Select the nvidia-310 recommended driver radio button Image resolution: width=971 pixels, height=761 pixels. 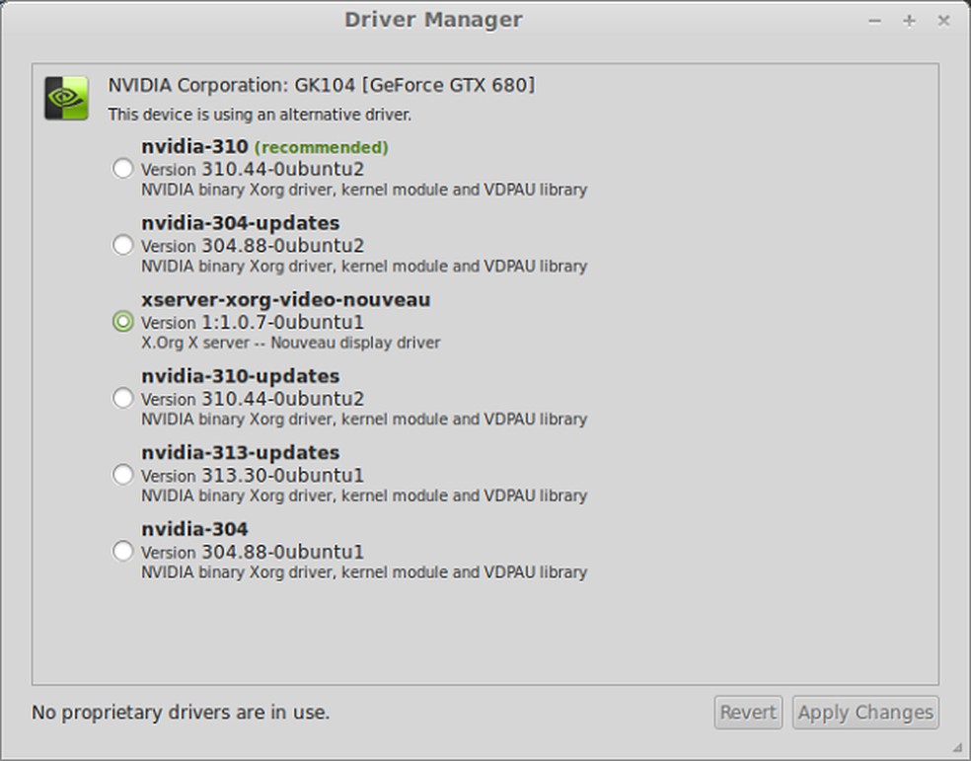click(x=122, y=168)
